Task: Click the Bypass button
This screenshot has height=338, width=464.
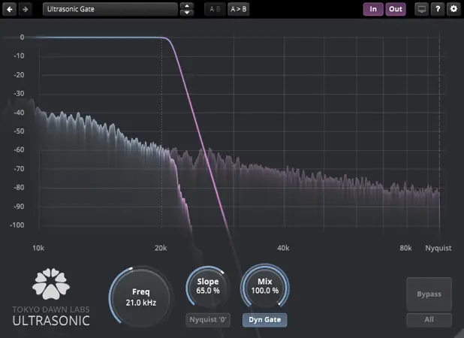Action: click(429, 294)
